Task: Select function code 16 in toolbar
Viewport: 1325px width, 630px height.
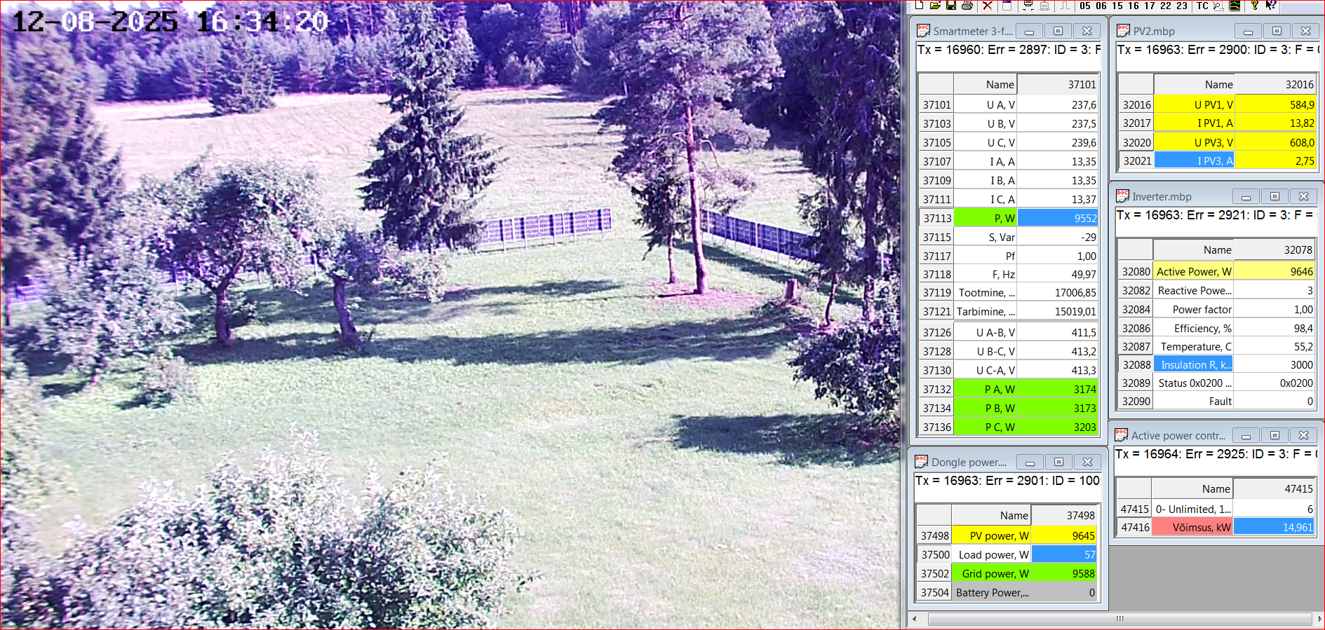Action: 1134,6
